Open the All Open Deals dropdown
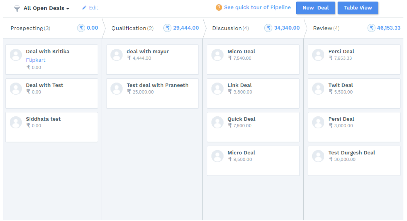Viewport: 407px width, 221px height. [46, 8]
